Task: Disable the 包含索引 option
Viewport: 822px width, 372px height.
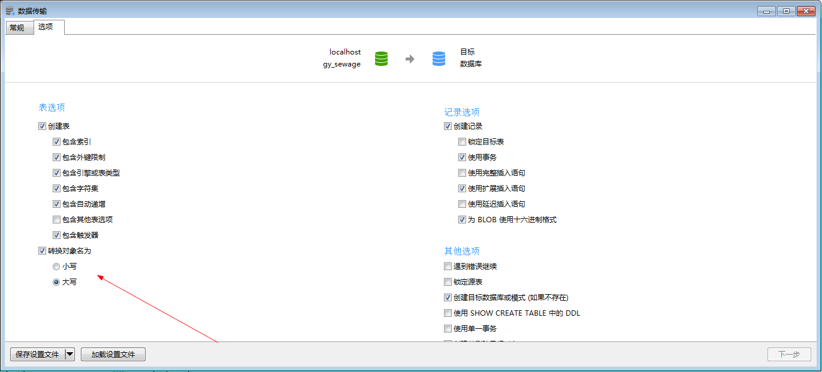Action: [x=56, y=141]
